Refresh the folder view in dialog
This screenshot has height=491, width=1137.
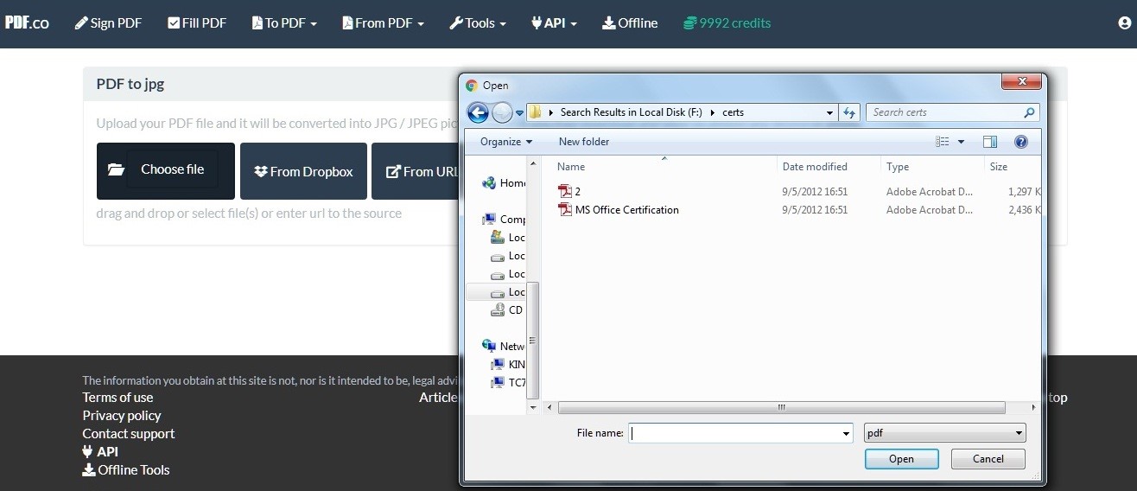click(x=849, y=112)
